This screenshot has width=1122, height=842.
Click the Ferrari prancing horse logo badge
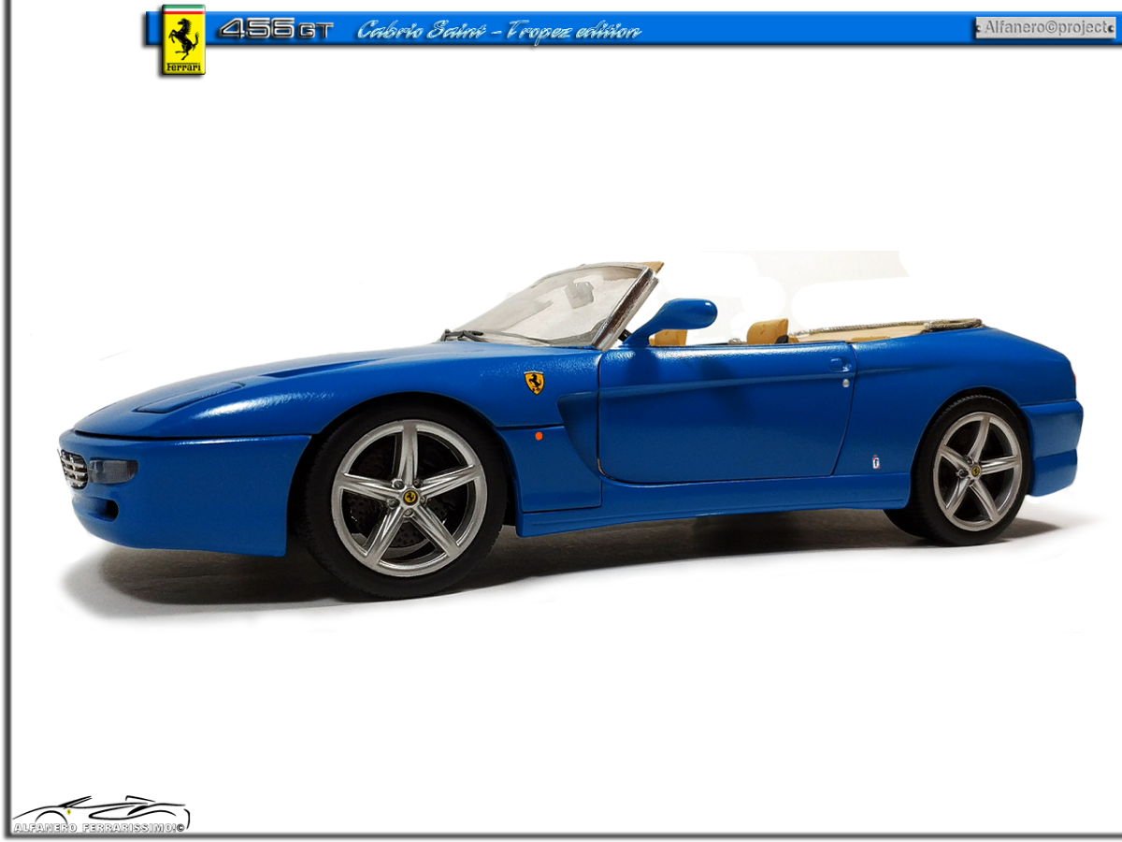point(183,40)
